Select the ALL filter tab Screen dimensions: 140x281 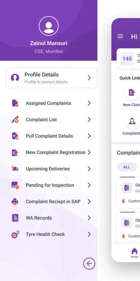127,167
